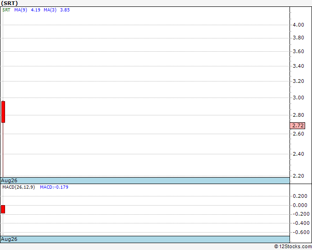Click the 3.80 price axis label
The image size is (312, 250).
pyautogui.click(x=298, y=38)
